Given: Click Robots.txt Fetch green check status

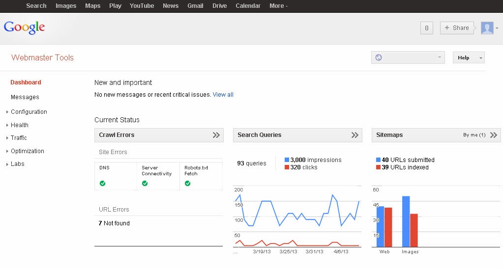Looking at the screenshot, I should (x=187, y=184).
